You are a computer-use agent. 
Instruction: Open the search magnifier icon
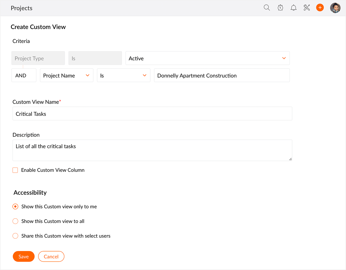(x=267, y=8)
